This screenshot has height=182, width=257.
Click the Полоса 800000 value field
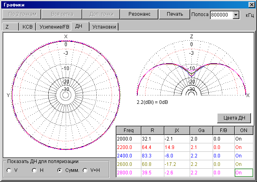pyautogui.click(x=221, y=15)
